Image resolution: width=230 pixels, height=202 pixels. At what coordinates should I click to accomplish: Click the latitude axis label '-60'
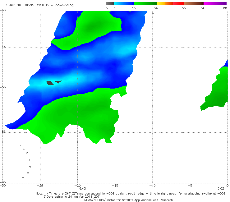3,182
